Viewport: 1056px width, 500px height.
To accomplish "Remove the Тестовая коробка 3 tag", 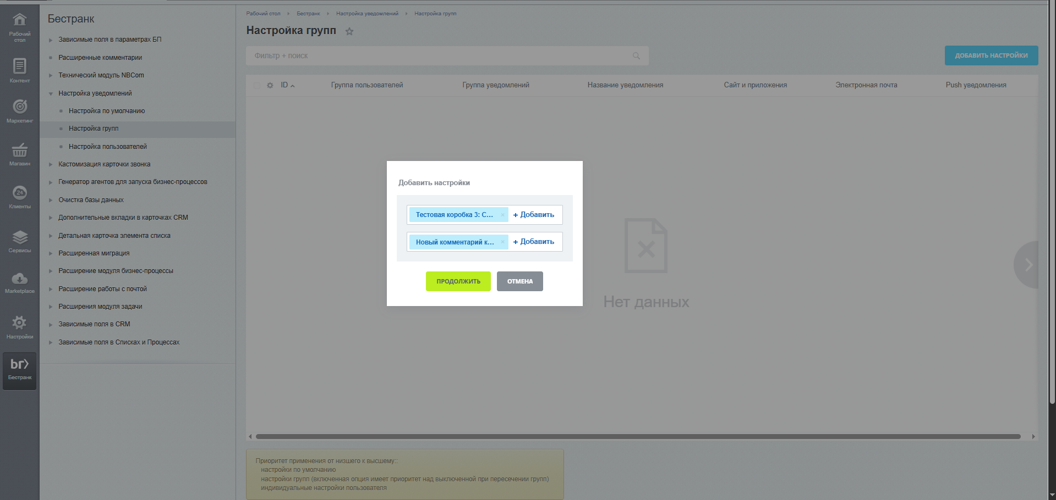I will click(502, 215).
